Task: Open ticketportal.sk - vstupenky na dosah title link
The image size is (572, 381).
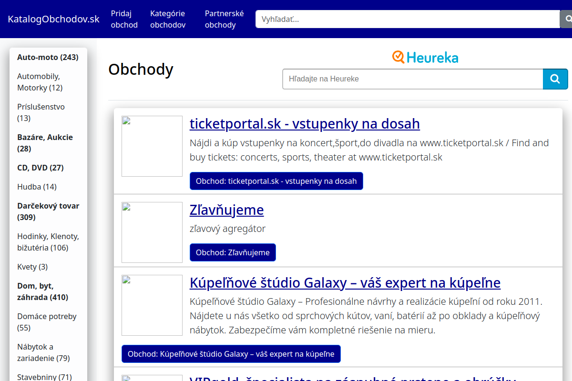Action: pos(305,124)
